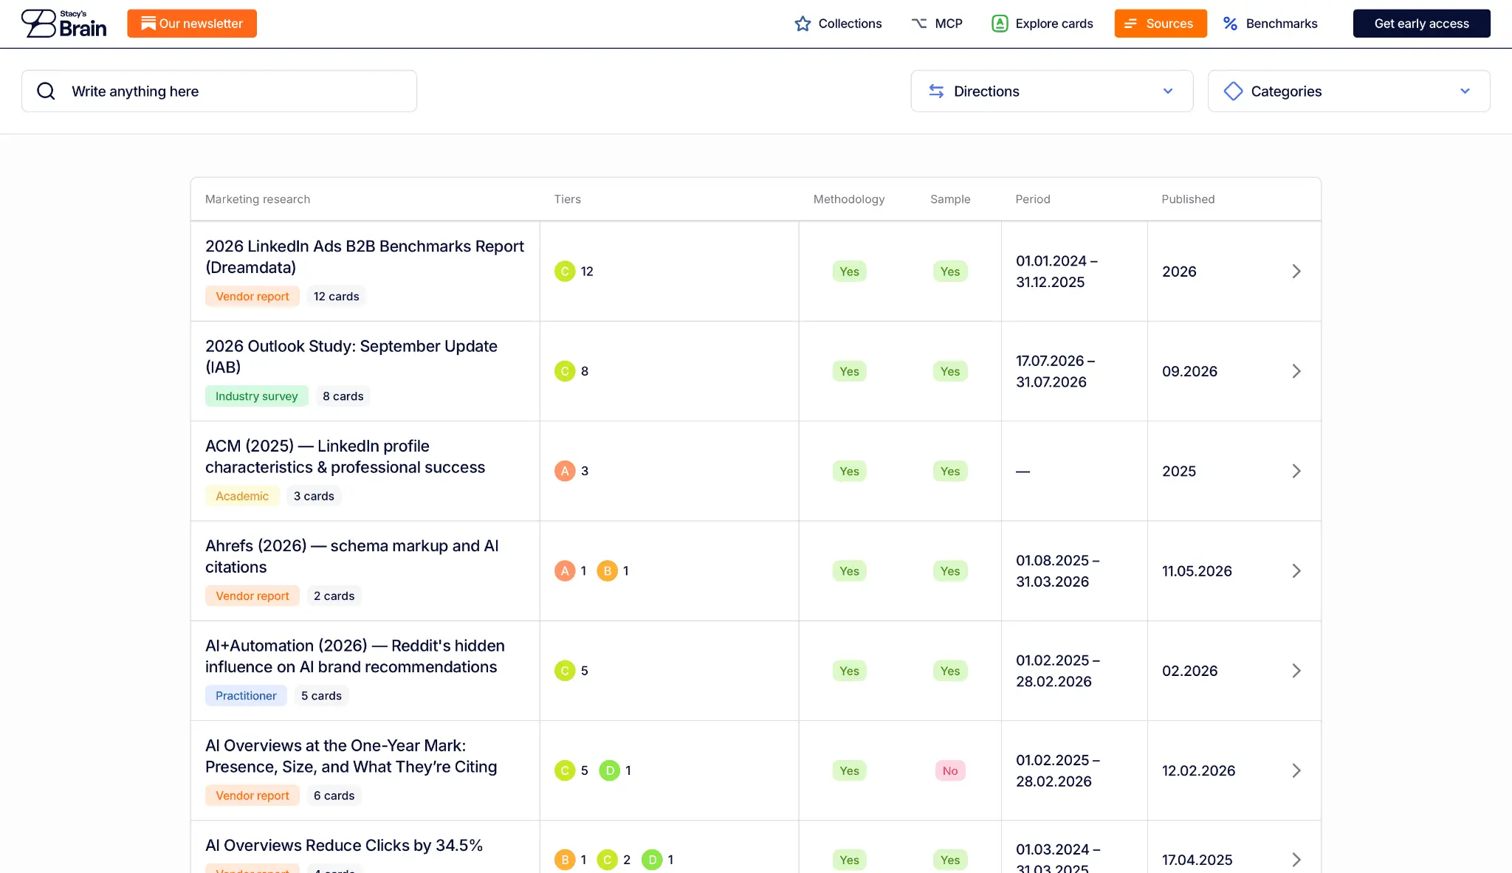The height and width of the screenshot is (873, 1512).
Task: Click tier A badge in Ahrefs row
Action: 565,570
